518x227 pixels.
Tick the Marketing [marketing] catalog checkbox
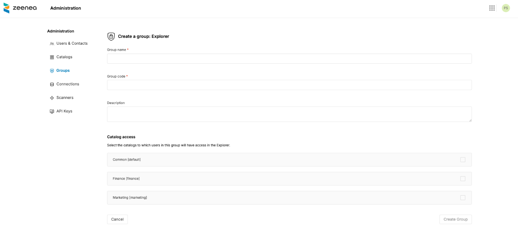click(462, 198)
